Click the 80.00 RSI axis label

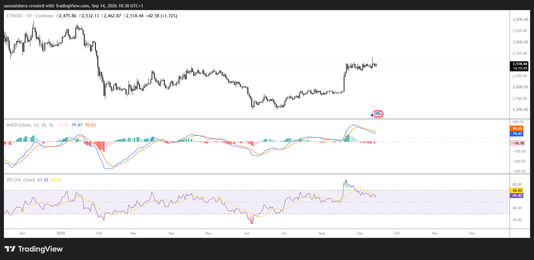click(x=517, y=185)
